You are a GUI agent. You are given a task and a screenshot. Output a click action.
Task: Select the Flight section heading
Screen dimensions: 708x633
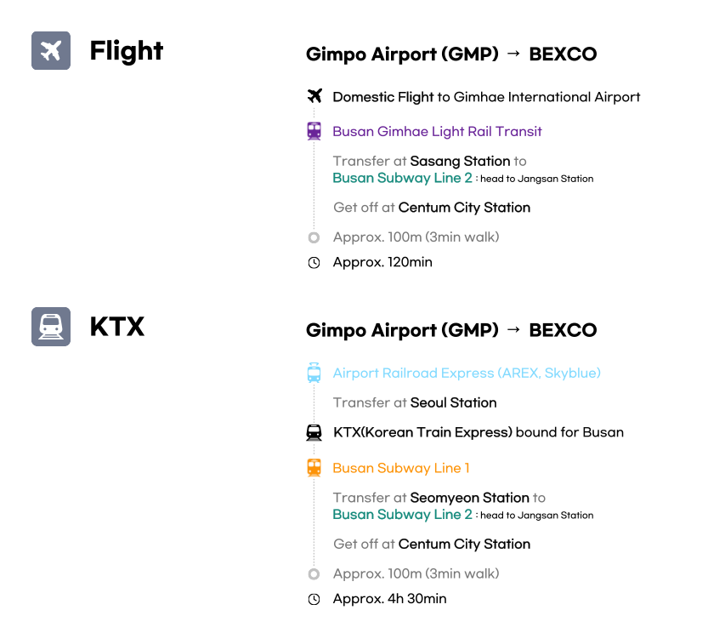[126, 51]
